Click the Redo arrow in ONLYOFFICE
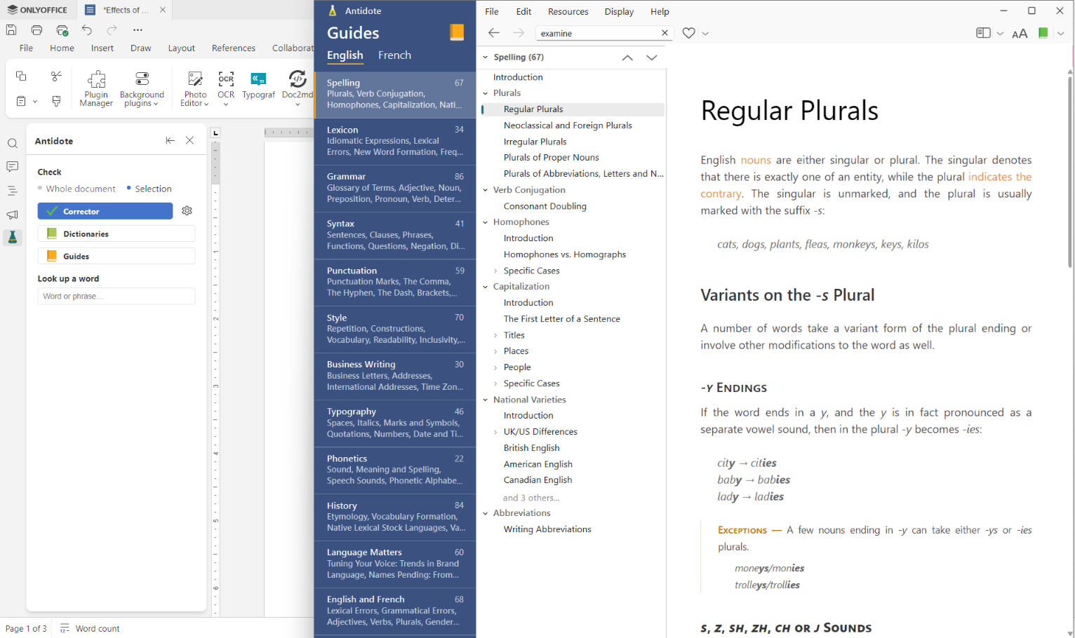 [x=112, y=30]
